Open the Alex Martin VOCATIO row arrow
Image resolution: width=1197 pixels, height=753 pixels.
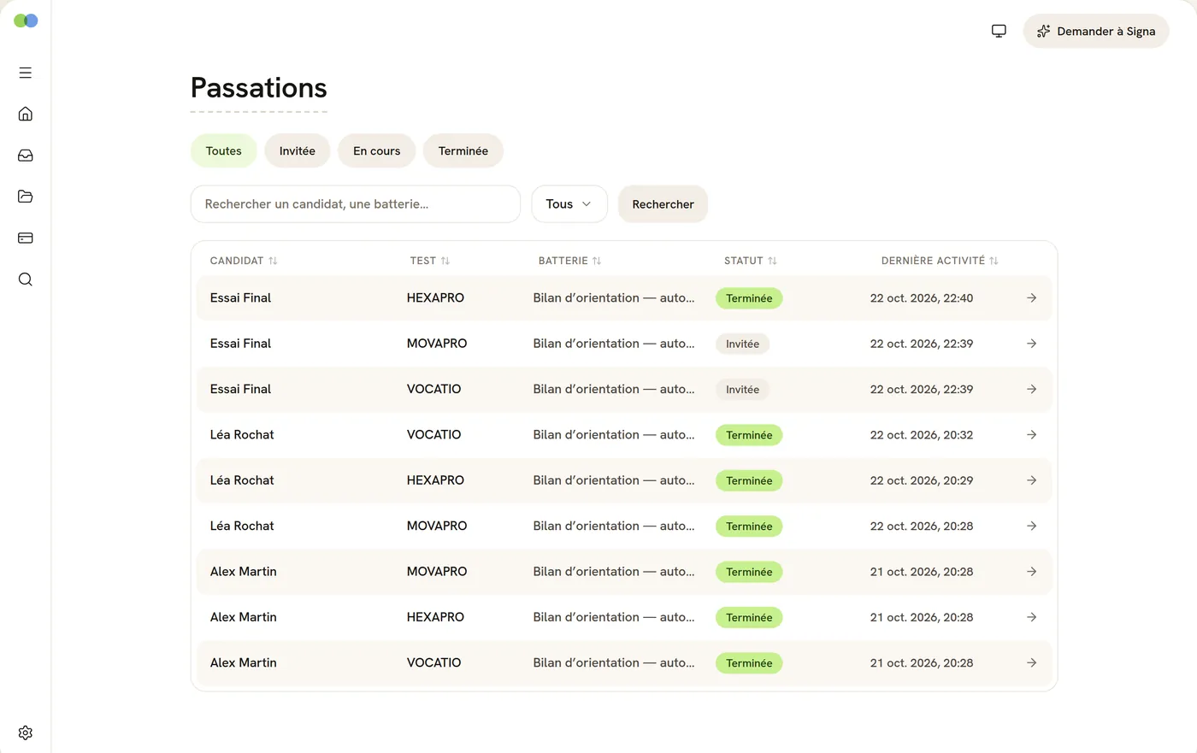tap(1032, 662)
